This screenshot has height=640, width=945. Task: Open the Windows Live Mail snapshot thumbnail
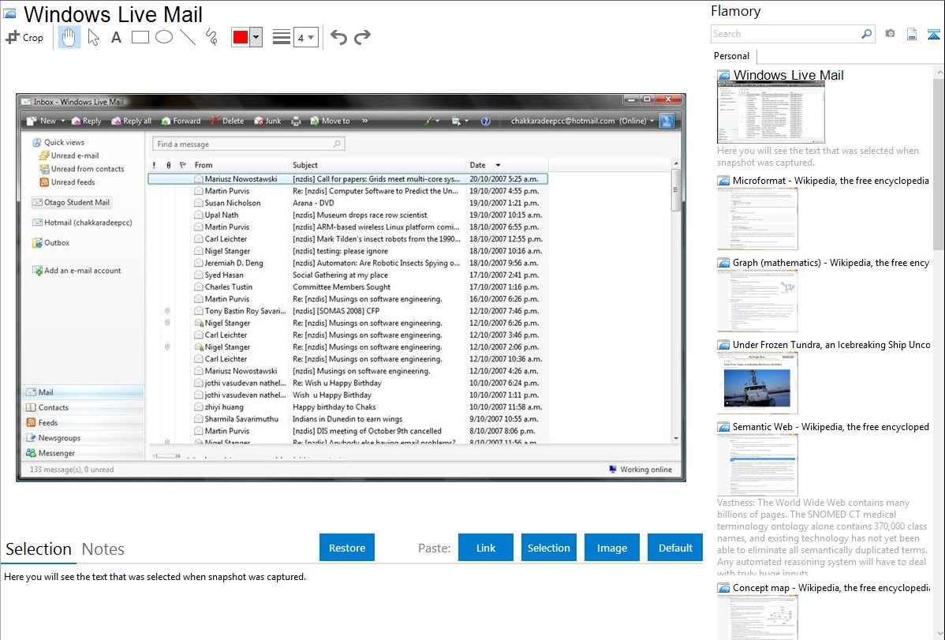(x=771, y=113)
